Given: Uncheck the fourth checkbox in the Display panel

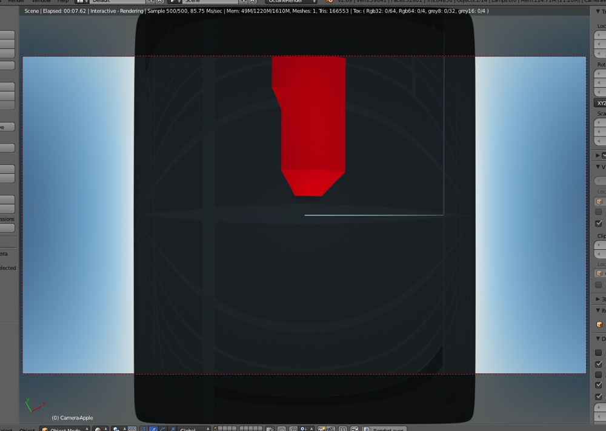Looking at the screenshot, I should (x=599, y=384).
